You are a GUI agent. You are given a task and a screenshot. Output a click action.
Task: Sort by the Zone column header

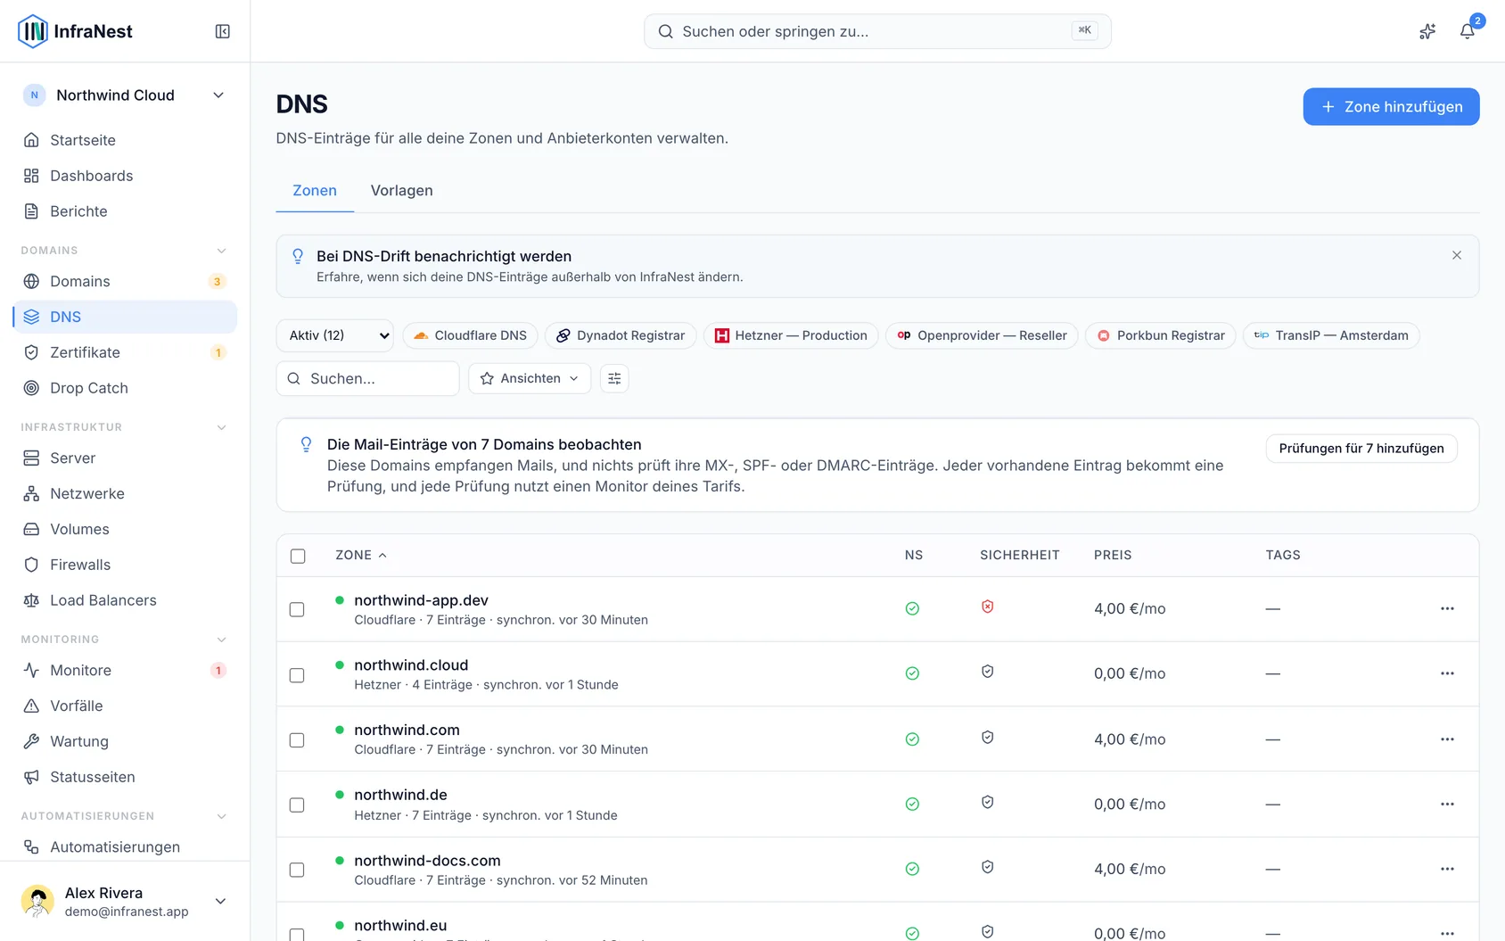[x=361, y=555]
